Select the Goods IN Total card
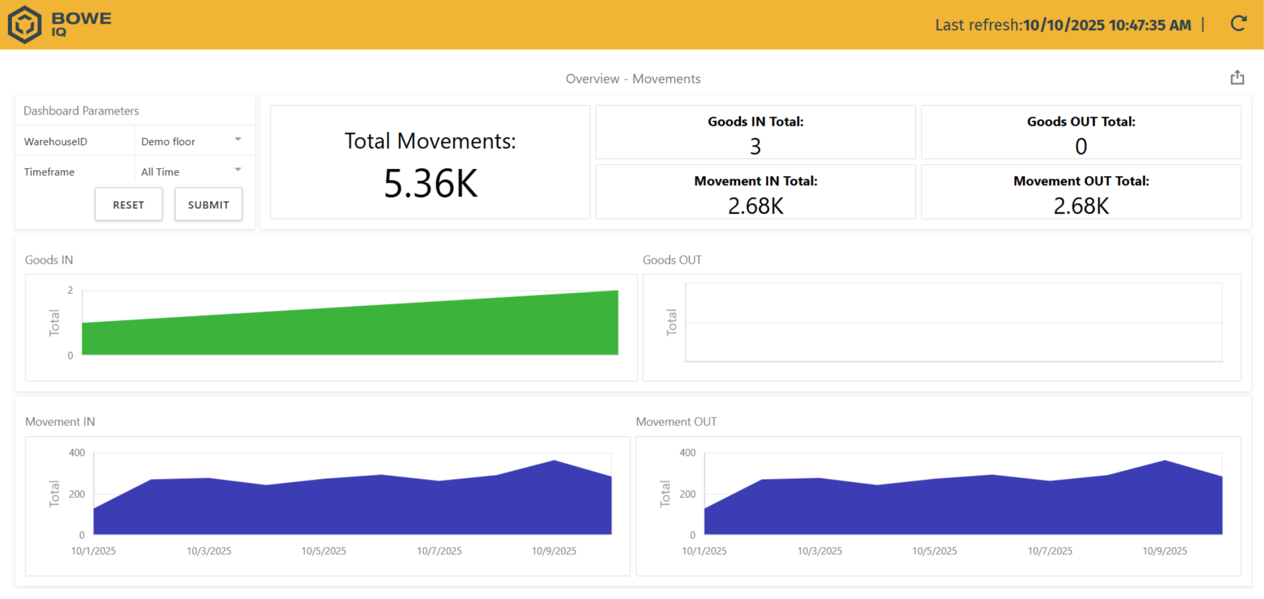The width and height of the screenshot is (1264, 599). tap(755, 132)
